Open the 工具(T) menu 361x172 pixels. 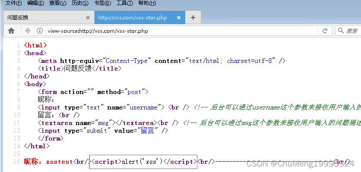125,3
